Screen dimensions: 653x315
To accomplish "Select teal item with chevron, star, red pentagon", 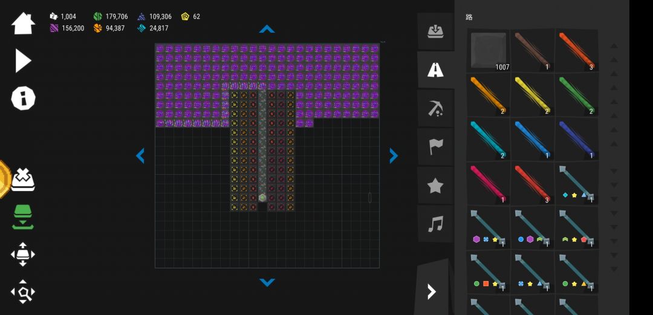I will pyautogui.click(x=577, y=228).
